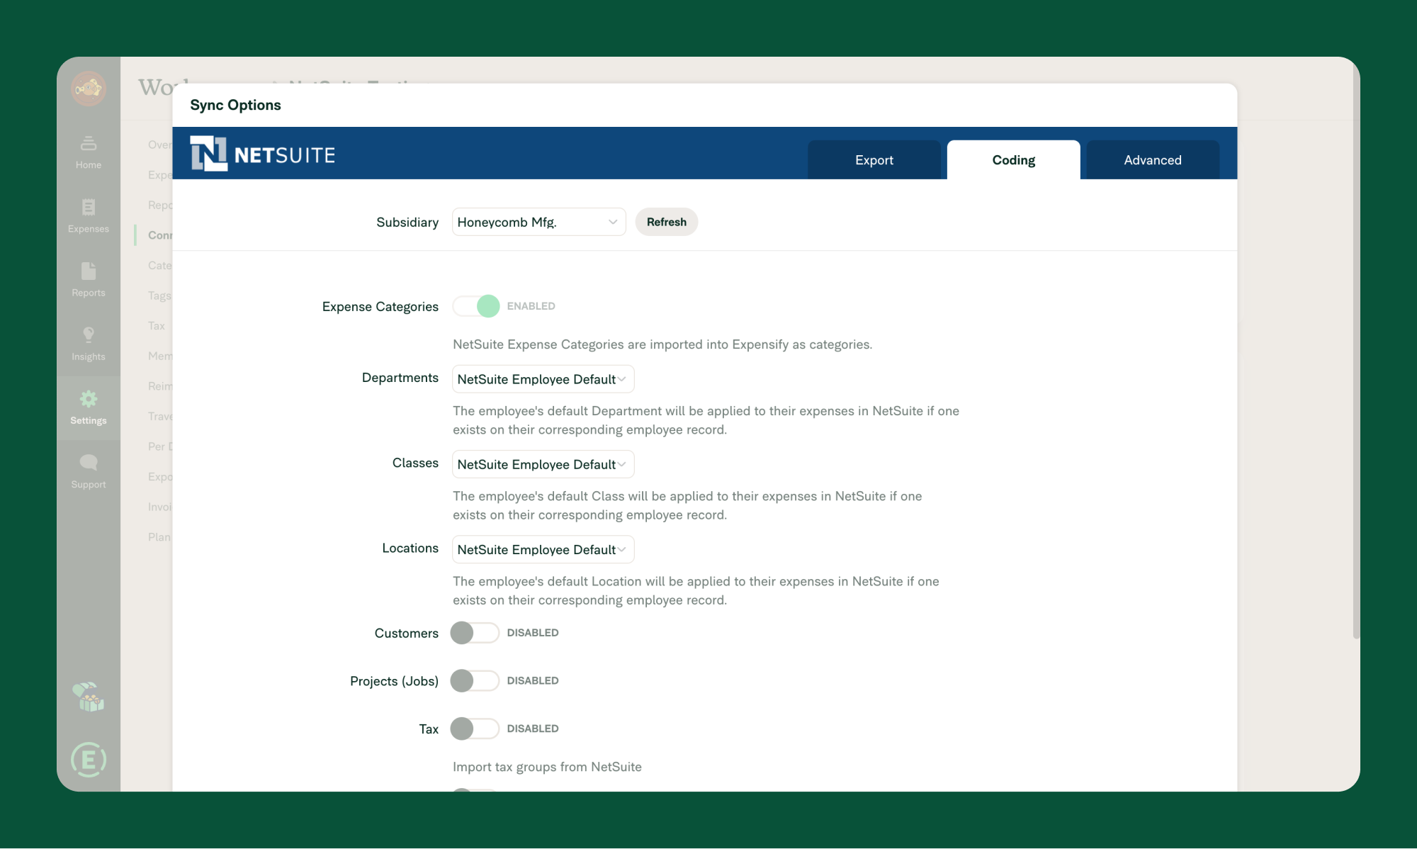Click the Refresh button
The image size is (1417, 849).
click(667, 222)
